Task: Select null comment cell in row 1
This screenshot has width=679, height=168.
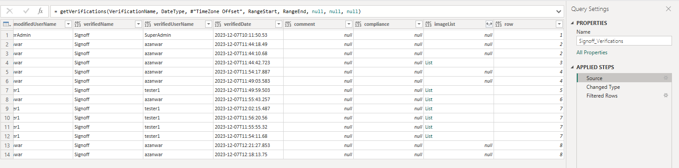Action: (x=318, y=35)
